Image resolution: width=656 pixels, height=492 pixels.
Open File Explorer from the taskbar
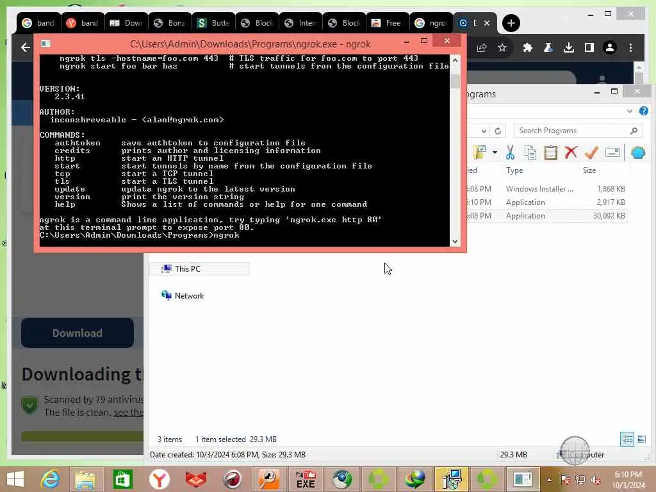(85, 479)
